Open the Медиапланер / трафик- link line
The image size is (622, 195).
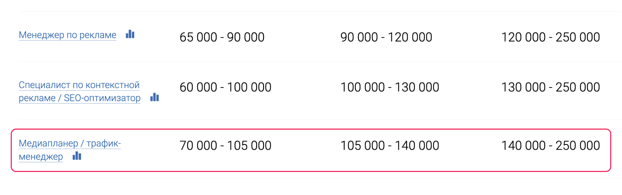pyautogui.click(x=70, y=143)
